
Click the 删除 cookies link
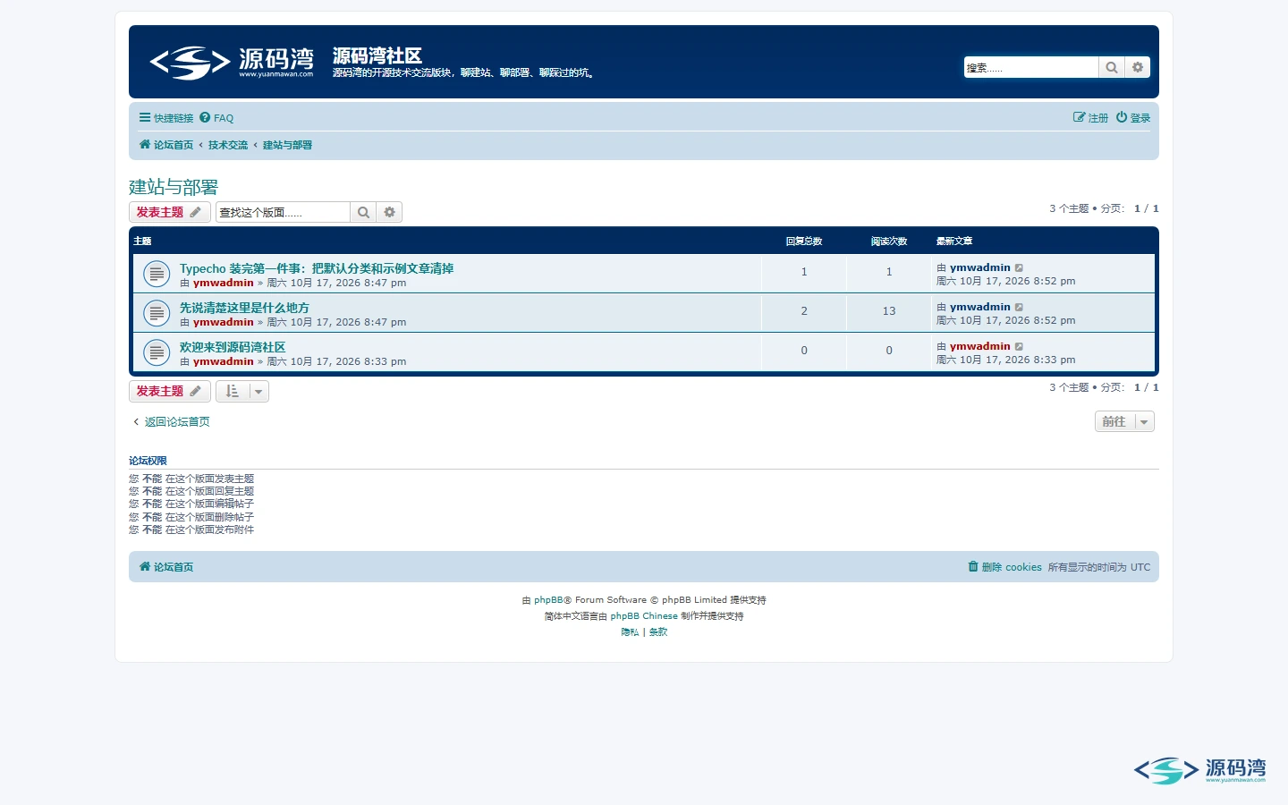click(x=1004, y=567)
